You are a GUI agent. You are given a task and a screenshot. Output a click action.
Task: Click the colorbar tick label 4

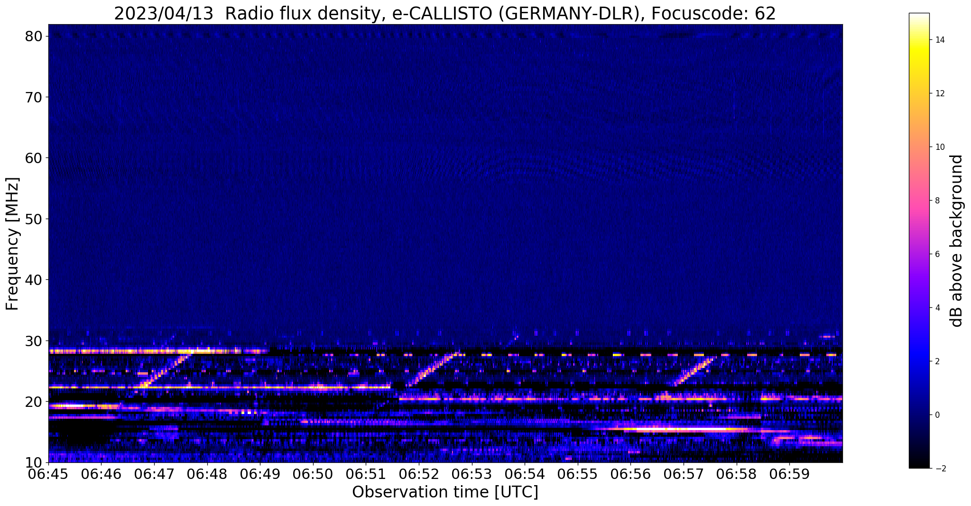(x=937, y=308)
